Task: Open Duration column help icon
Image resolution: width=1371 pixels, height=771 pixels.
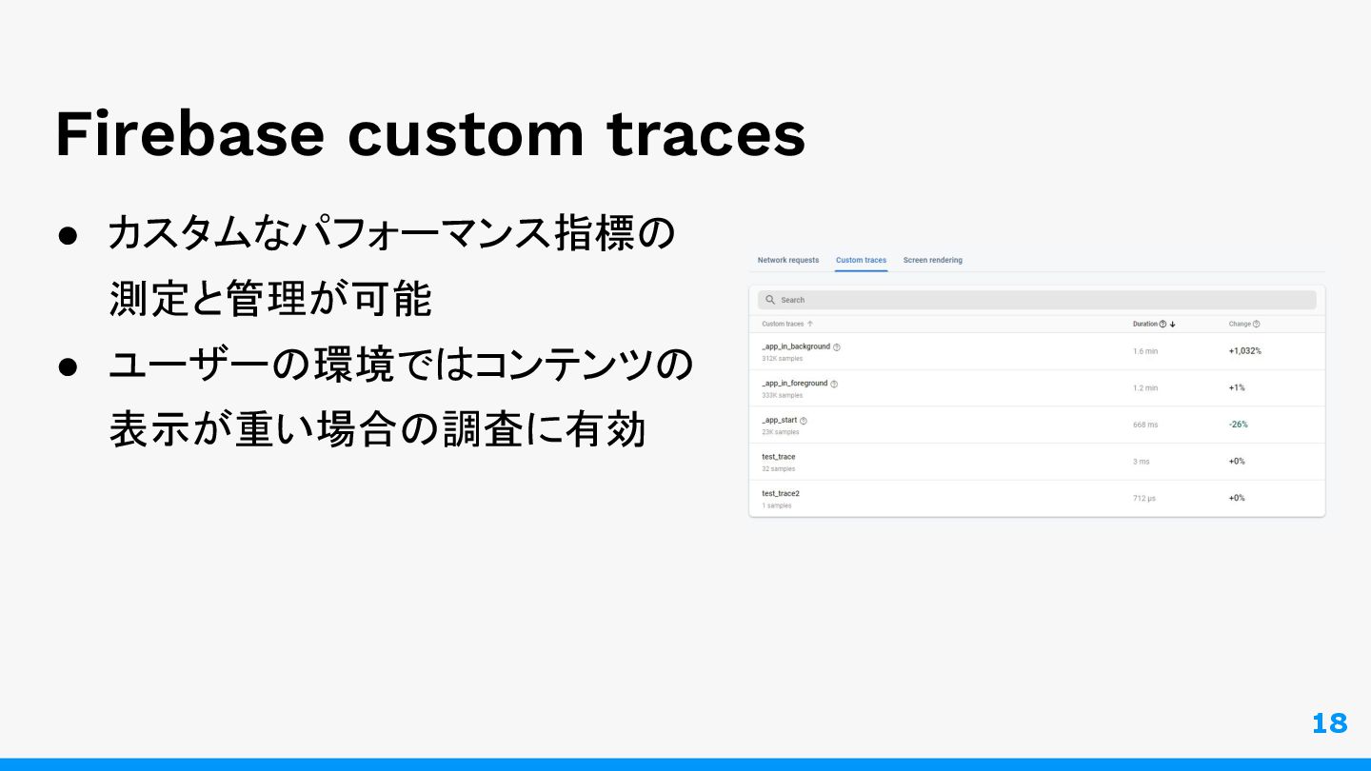Action: pos(1162,324)
